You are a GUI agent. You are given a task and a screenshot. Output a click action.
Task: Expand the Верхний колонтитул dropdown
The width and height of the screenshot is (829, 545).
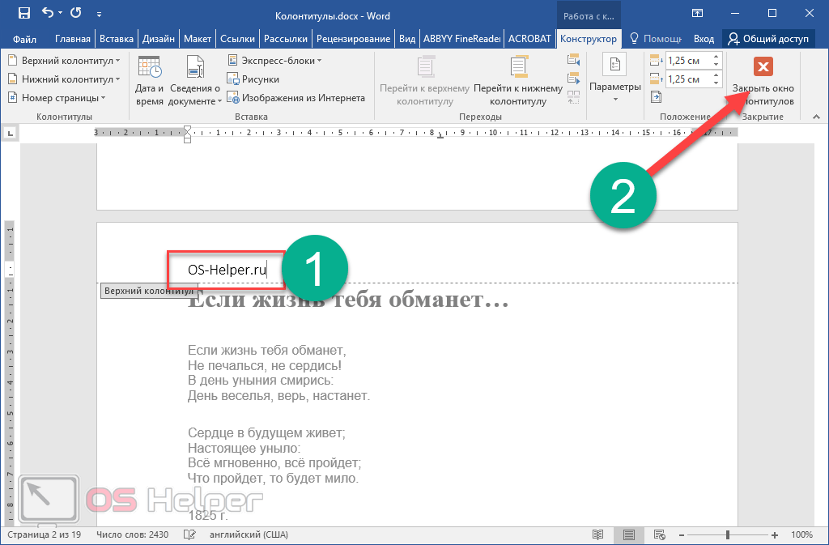[x=63, y=61]
